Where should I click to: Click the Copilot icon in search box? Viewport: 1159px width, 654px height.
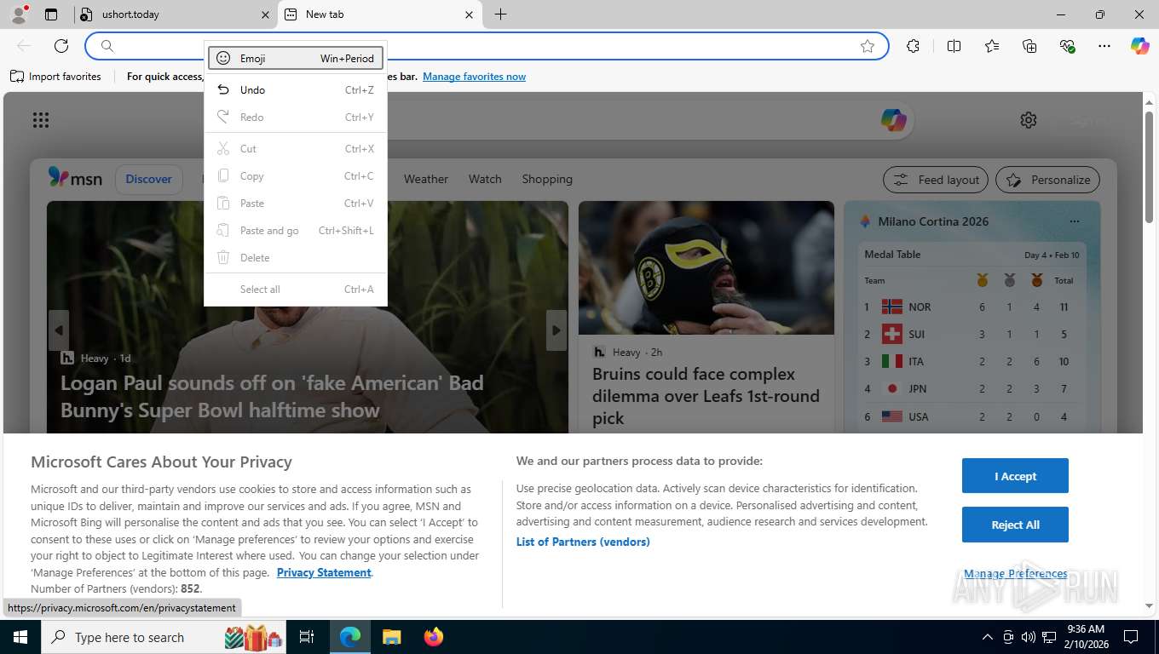click(893, 120)
